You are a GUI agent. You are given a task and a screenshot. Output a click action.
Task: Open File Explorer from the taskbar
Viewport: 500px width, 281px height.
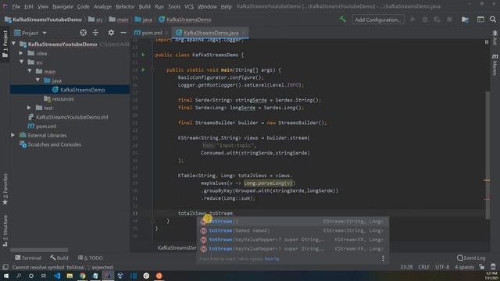tap(70, 276)
